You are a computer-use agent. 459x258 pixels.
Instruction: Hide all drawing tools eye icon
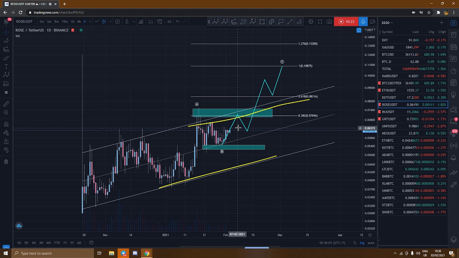(6, 150)
